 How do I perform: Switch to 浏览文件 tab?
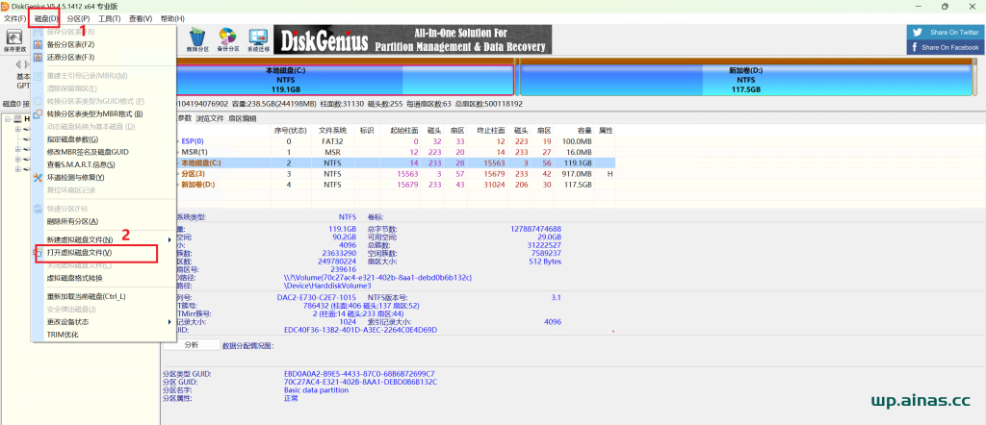(x=210, y=118)
